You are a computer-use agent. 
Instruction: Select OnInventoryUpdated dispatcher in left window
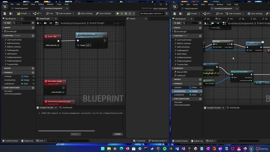click(x=13, y=94)
